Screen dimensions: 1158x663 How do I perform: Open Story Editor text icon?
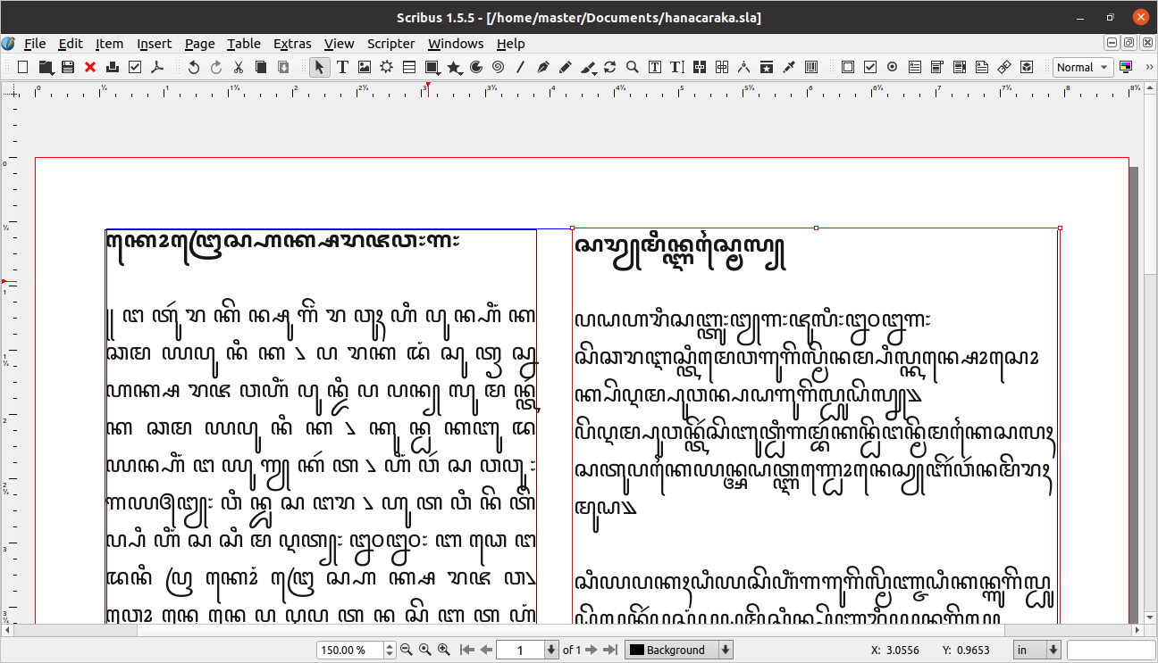[677, 67]
